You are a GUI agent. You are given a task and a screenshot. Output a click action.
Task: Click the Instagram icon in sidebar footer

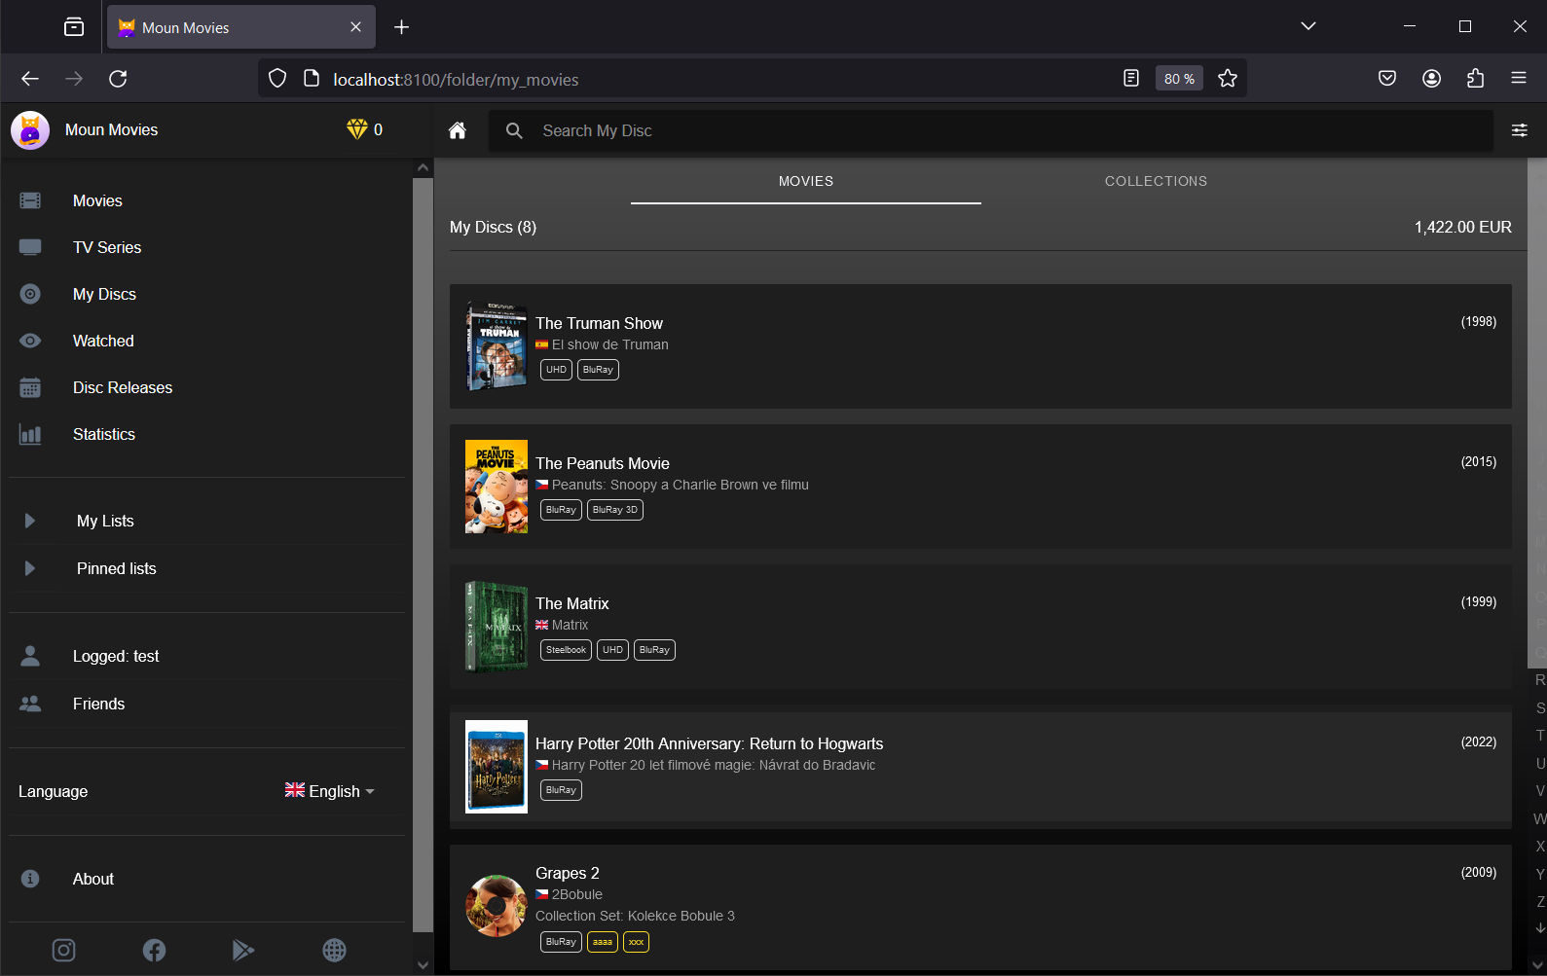(x=63, y=950)
